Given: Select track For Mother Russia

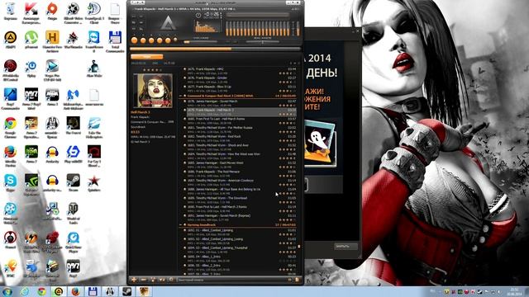Looking at the screenshot, I should tap(241, 130).
